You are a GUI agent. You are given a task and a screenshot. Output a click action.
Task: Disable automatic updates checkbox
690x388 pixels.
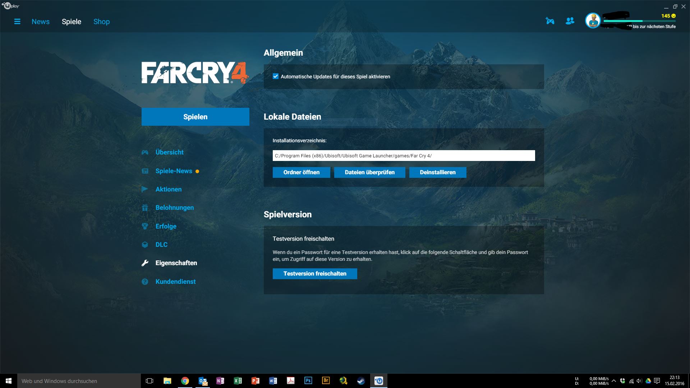tap(276, 77)
